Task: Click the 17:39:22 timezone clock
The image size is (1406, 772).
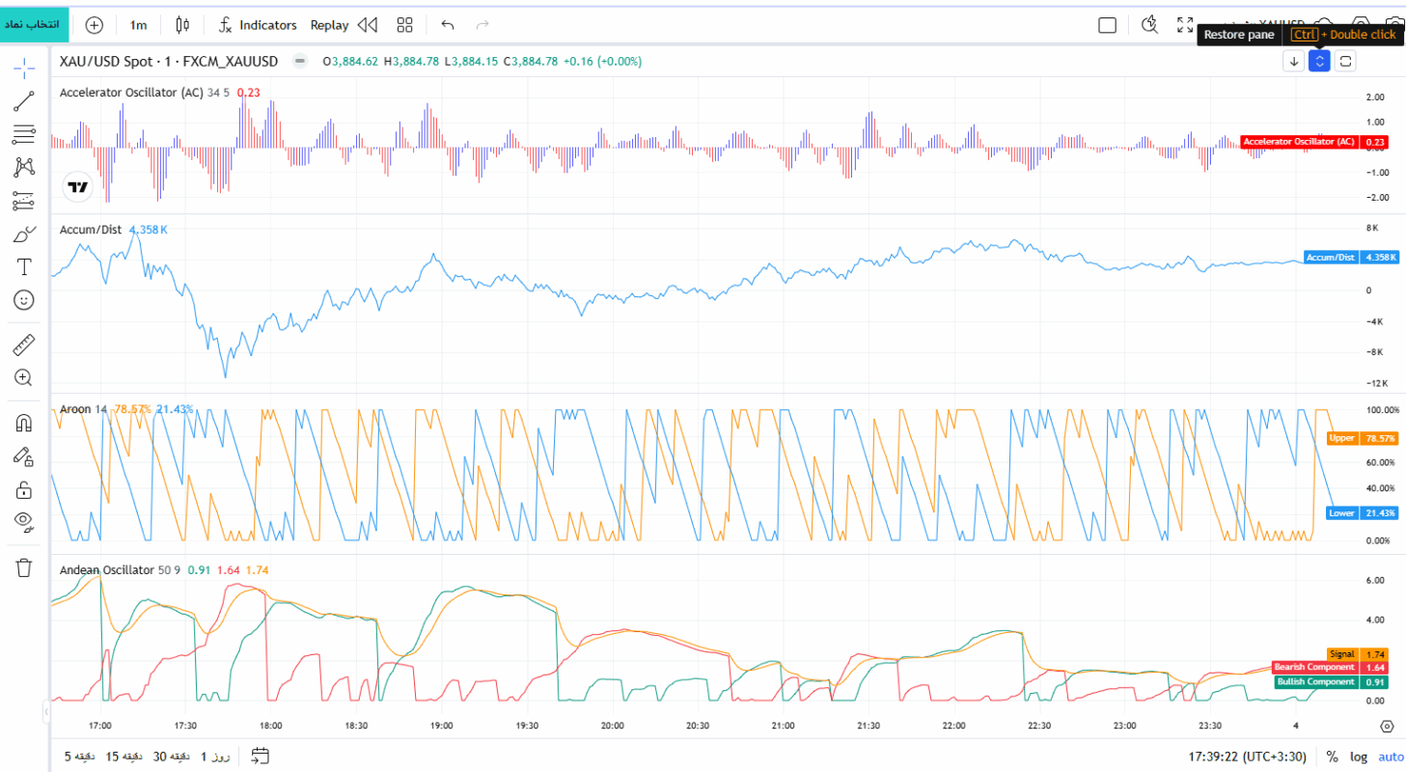Action: (x=1252, y=757)
